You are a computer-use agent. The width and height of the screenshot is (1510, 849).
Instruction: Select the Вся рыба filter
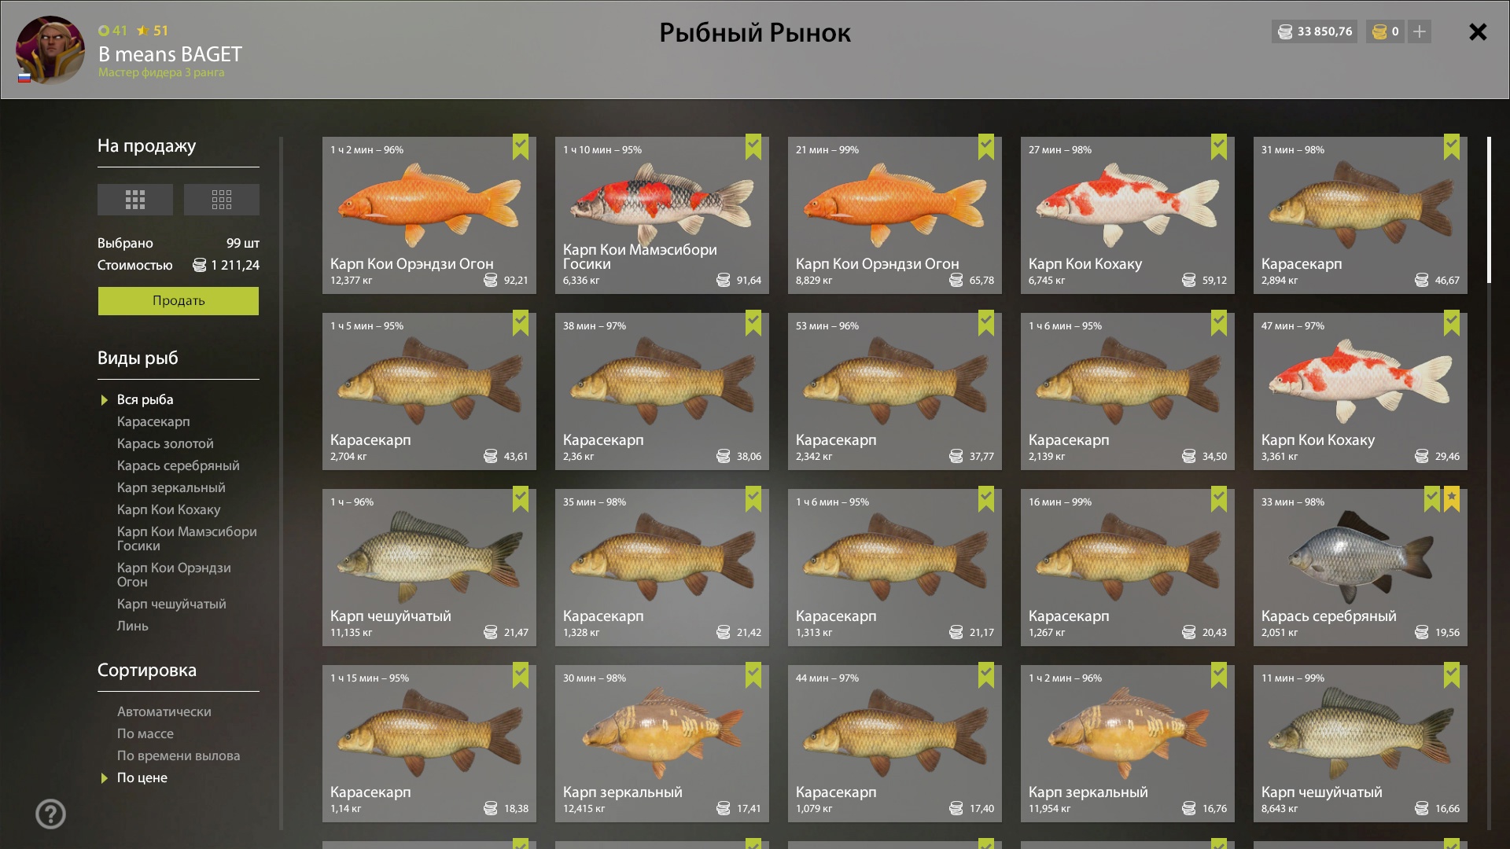145,399
